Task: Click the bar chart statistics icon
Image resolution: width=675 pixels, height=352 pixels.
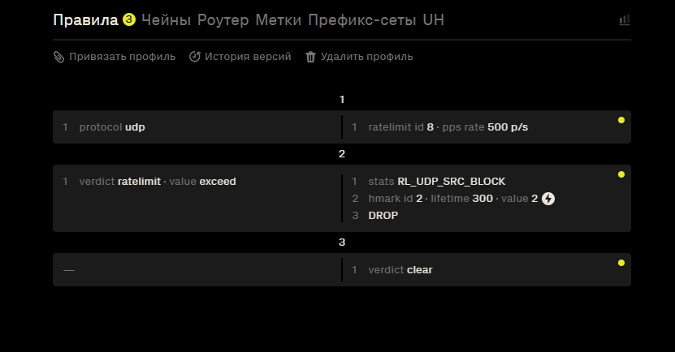Action: [625, 19]
